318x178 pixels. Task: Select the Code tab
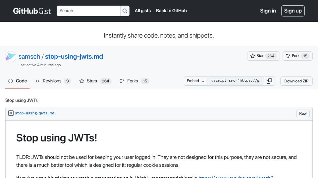[18, 81]
